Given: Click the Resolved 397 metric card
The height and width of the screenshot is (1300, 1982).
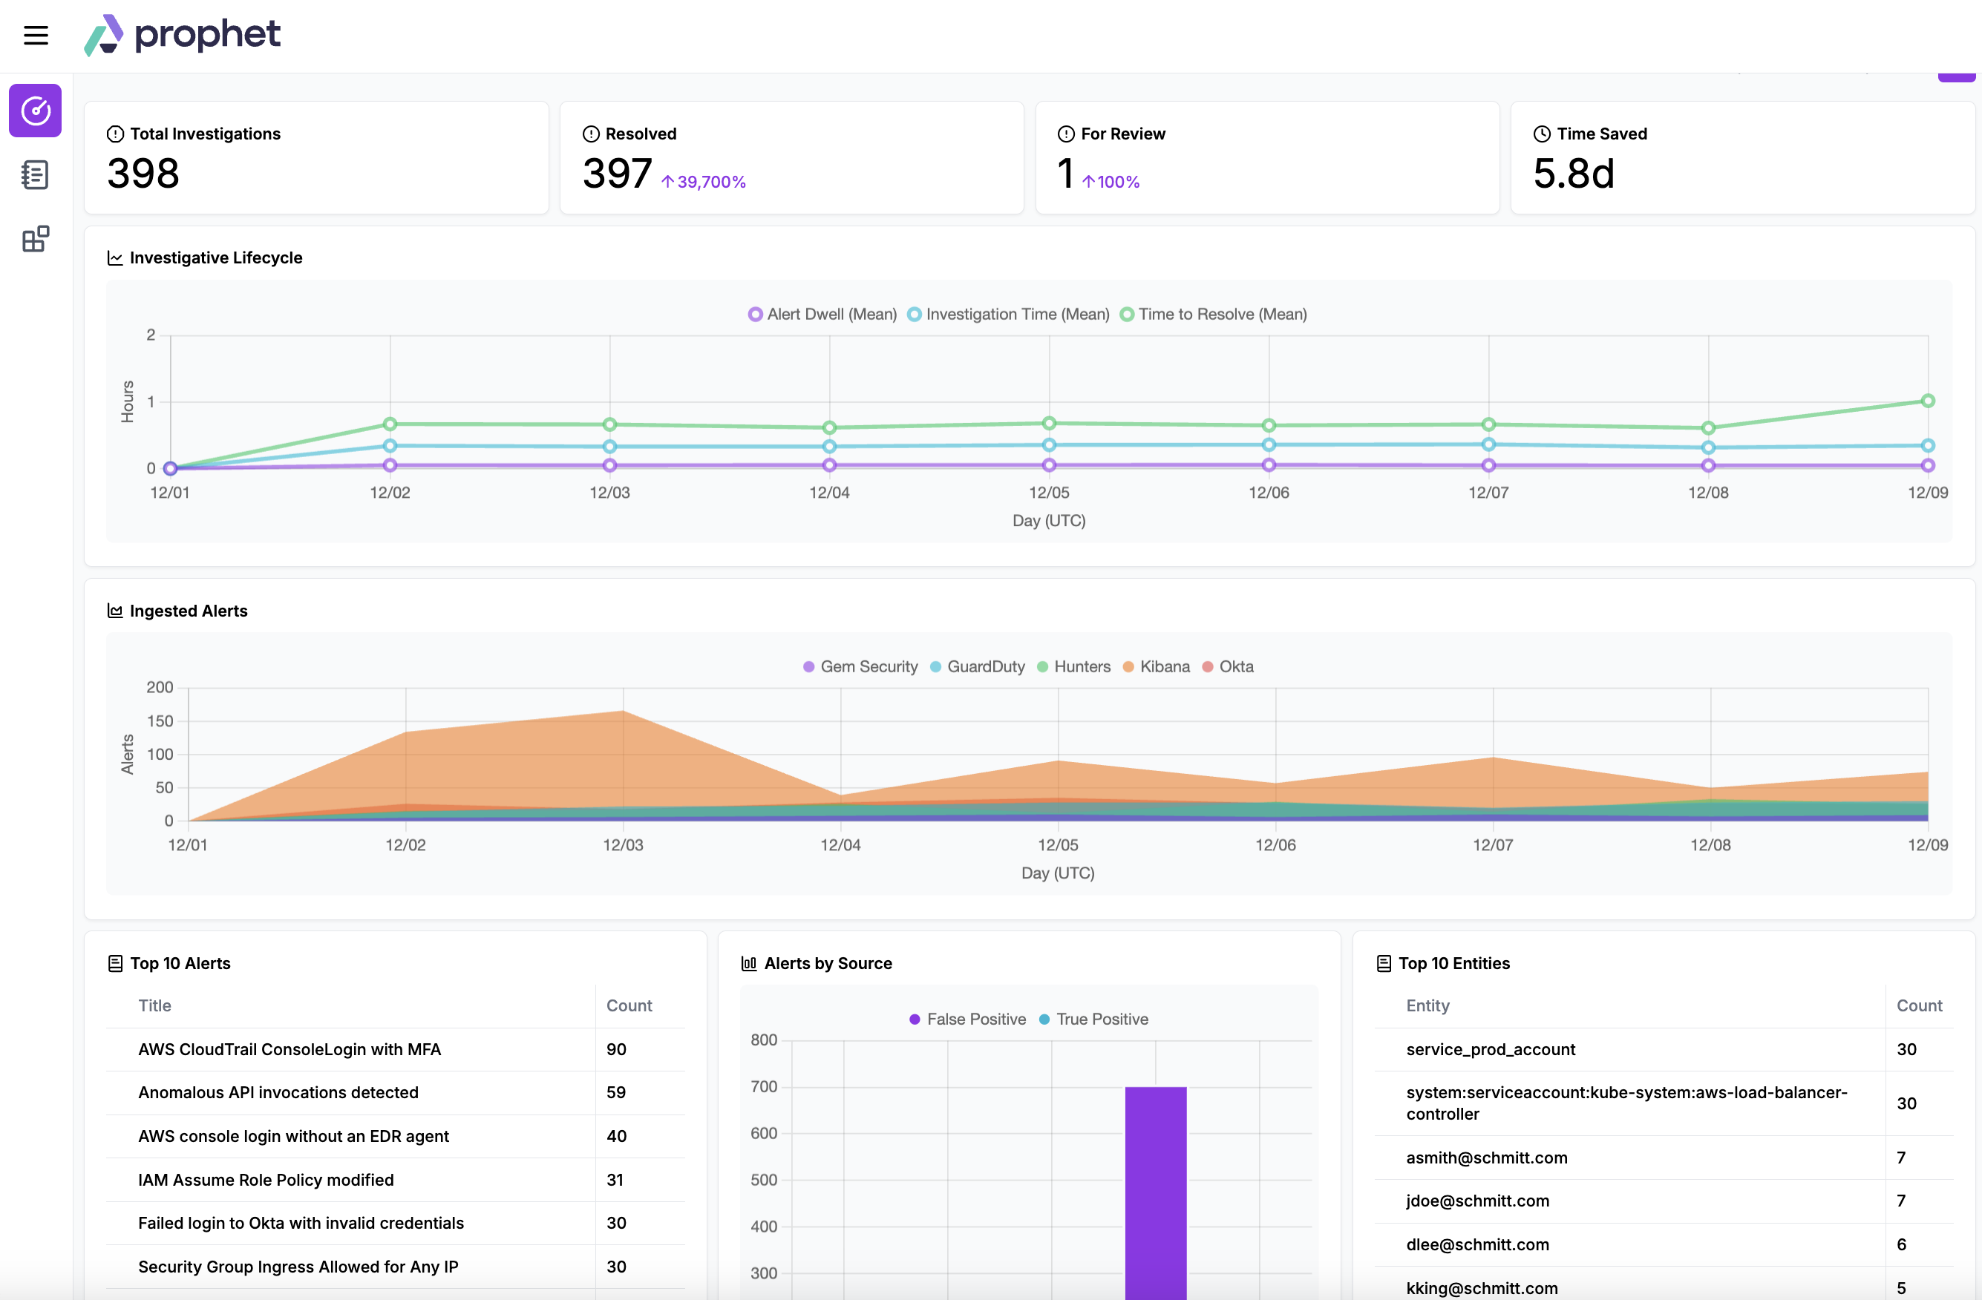Looking at the screenshot, I should pyautogui.click(x=791, y=158).
